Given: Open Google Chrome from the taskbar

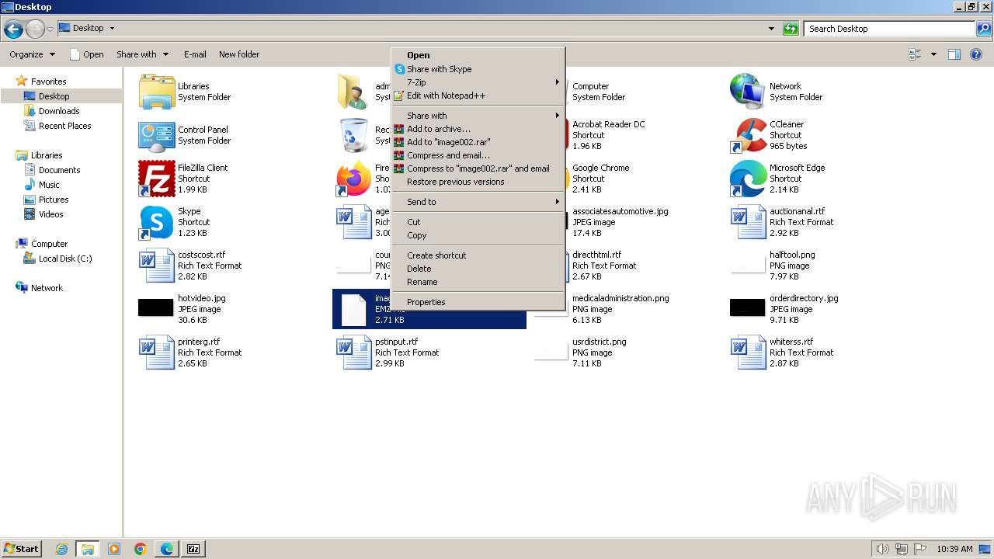Looking at the screenshot, I should coord(141,549).
